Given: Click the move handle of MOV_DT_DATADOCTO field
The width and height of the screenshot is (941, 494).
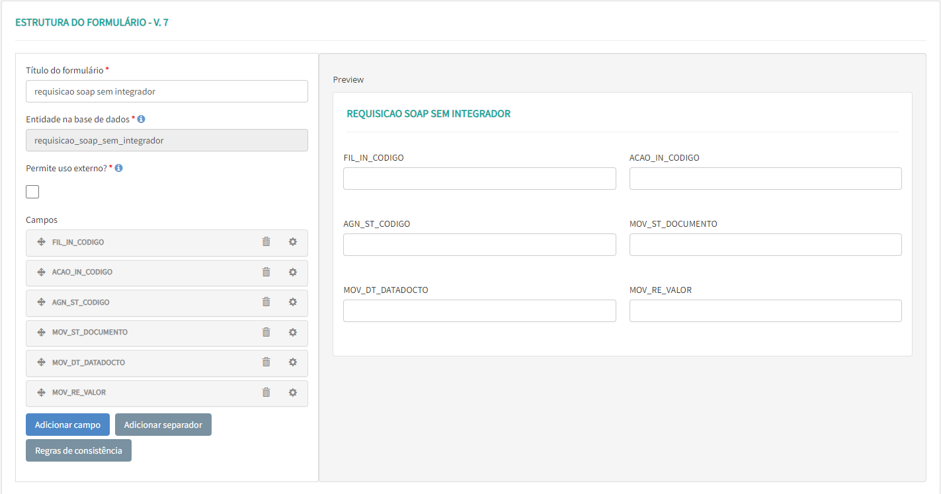Looking at the screenshot, I should point(41,362).
